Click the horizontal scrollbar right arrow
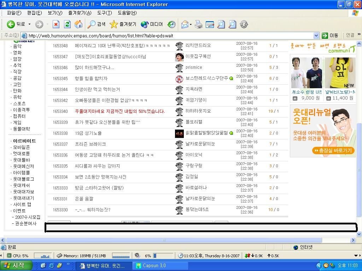Screen dimensions: 362x271 353,240
